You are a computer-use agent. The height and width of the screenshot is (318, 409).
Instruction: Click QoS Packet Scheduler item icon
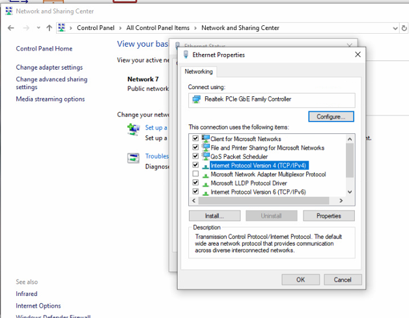(206, 156)
